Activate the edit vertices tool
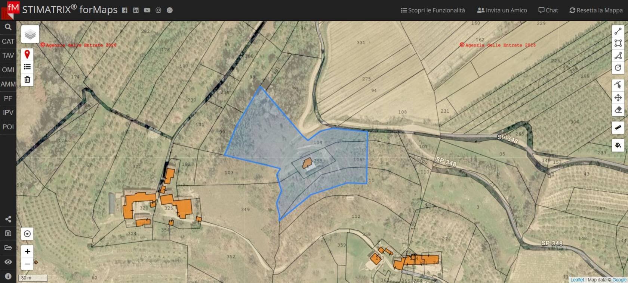Viewport: 628px width, 283px height. [x=618, y=85]
